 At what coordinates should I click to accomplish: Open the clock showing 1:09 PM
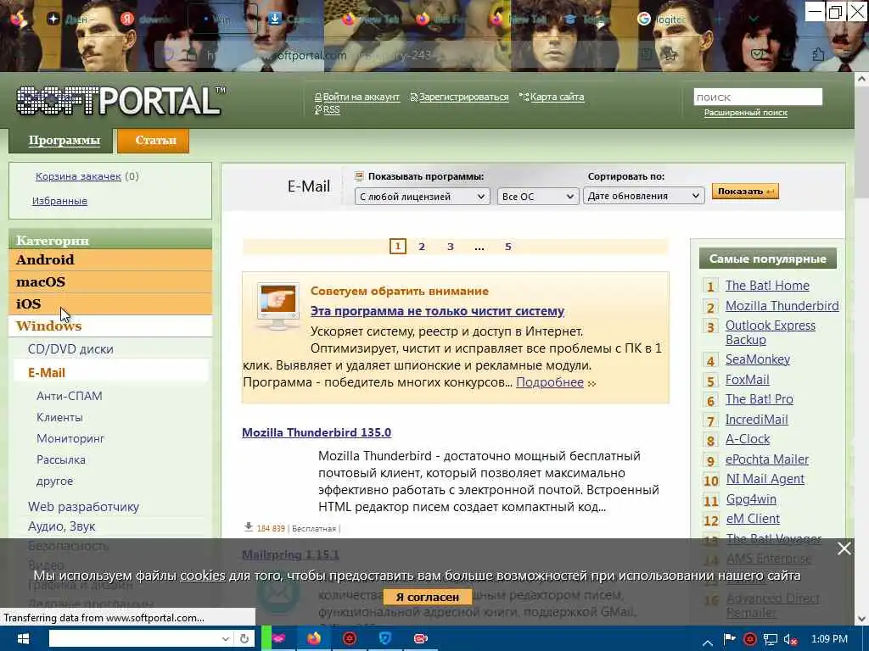[829, 639]
